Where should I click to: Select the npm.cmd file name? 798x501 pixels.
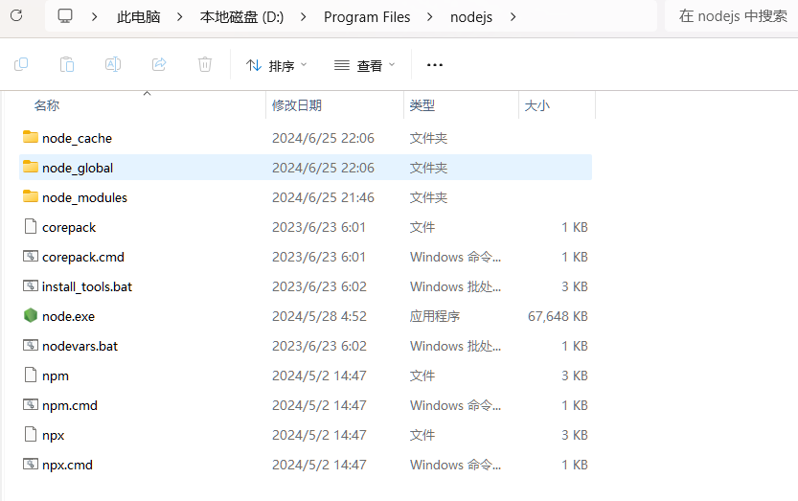[x=70, y=405]
